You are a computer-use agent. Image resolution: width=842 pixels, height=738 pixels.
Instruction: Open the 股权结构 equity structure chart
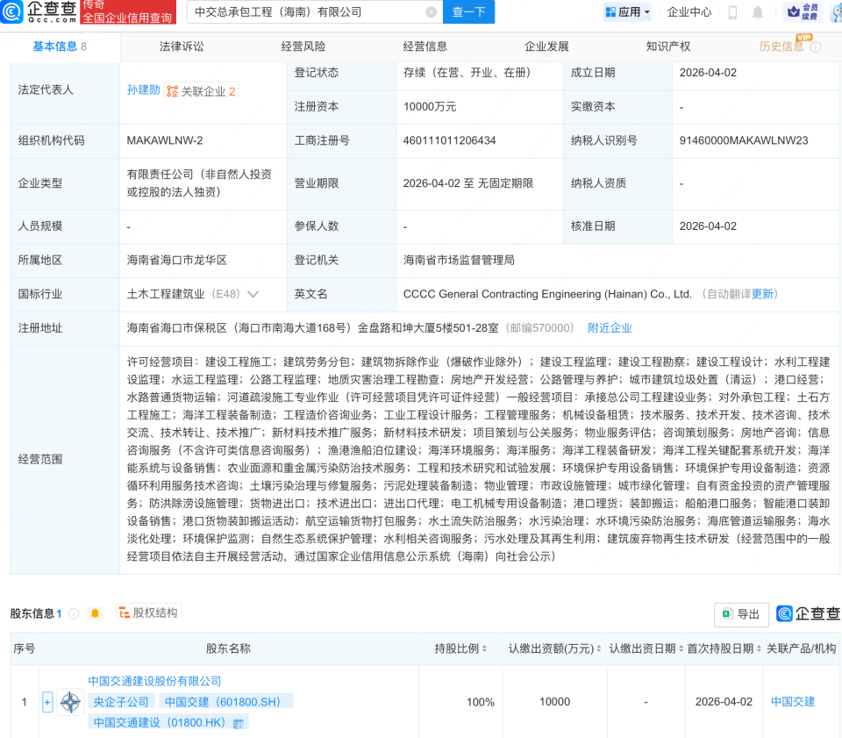(x=145, y=614)
